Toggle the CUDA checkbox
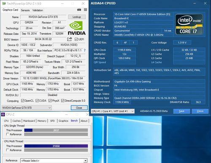211x163 pixels. coord(37,100)
